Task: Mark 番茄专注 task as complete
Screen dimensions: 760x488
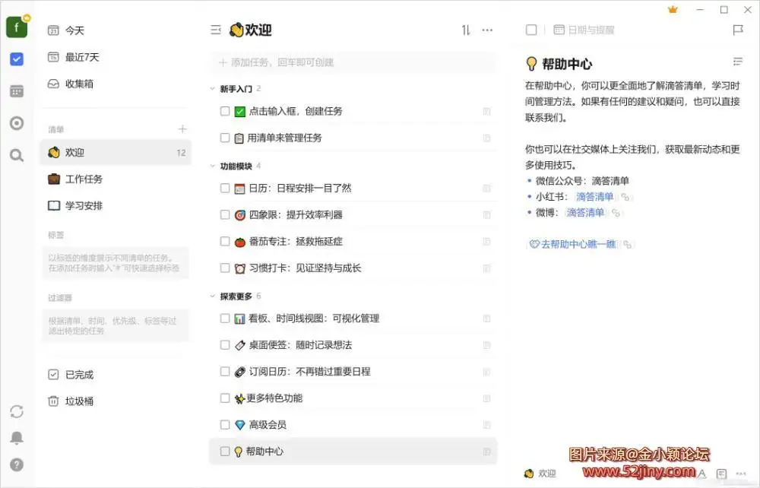Action: click(225, 242)
